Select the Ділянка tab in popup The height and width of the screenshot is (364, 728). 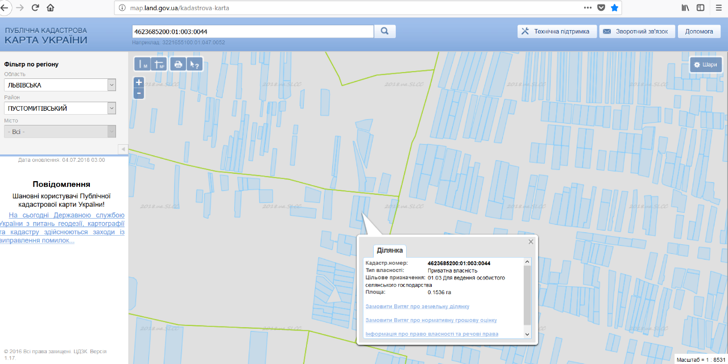tap(390, 250)
